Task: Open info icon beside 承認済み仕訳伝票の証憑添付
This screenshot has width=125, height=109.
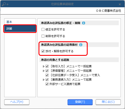Action: coord(81,45)
